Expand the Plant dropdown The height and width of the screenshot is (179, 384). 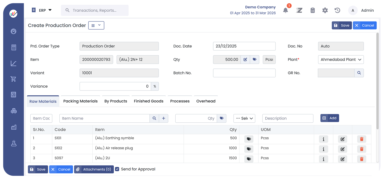(341, 59)
